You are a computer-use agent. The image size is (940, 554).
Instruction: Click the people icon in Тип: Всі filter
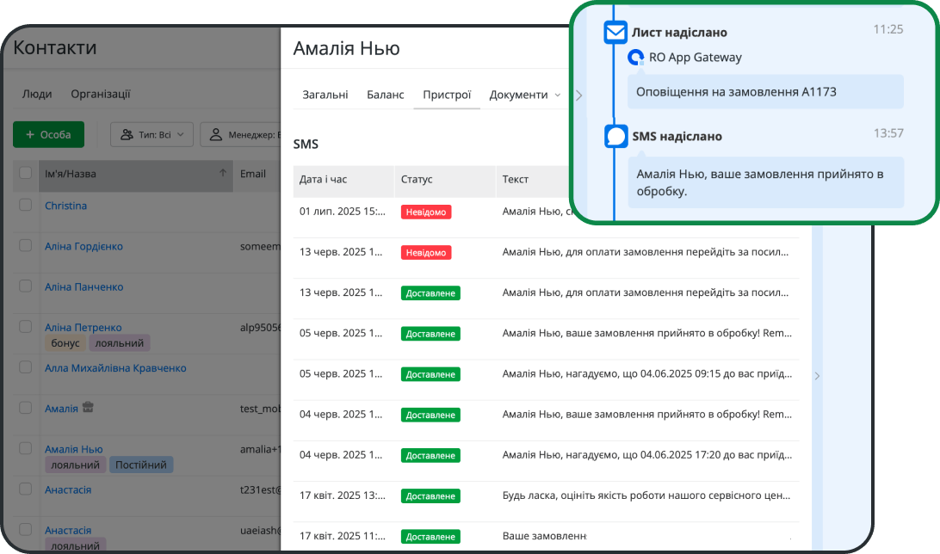(127, 135)
